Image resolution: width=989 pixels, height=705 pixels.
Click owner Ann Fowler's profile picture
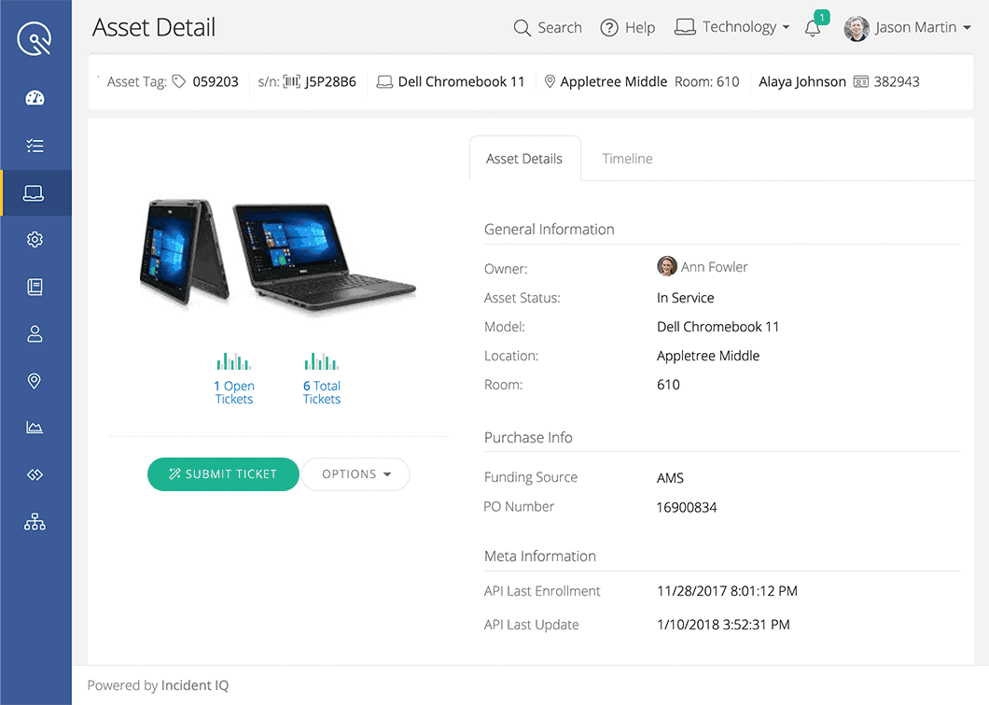pos(667,266)
